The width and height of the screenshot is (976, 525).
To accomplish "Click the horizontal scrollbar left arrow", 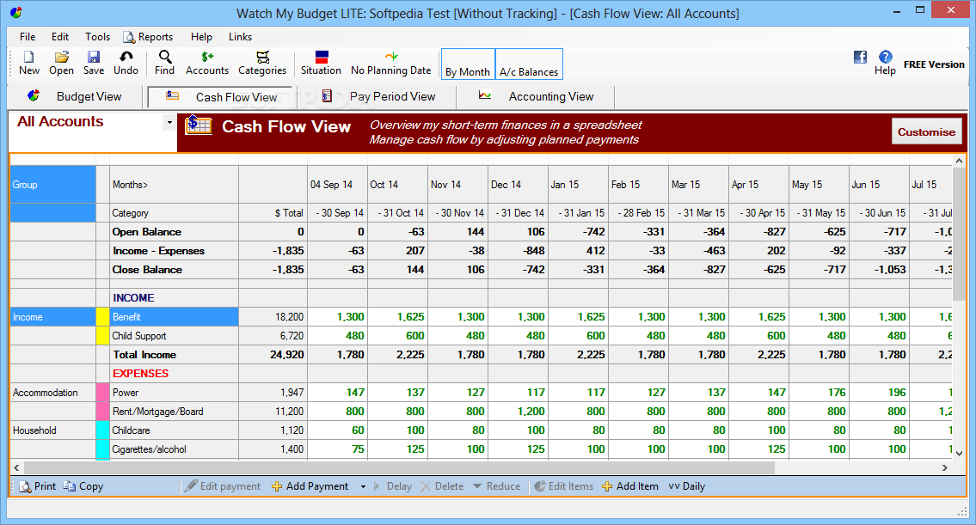I will pyautogui.click(x=17, y=467).
